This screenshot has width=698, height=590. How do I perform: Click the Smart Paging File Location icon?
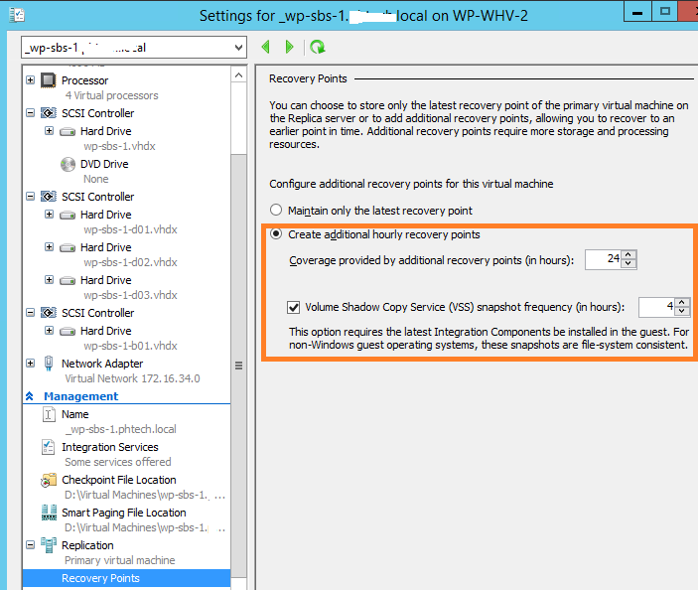(x=49, y=513)
